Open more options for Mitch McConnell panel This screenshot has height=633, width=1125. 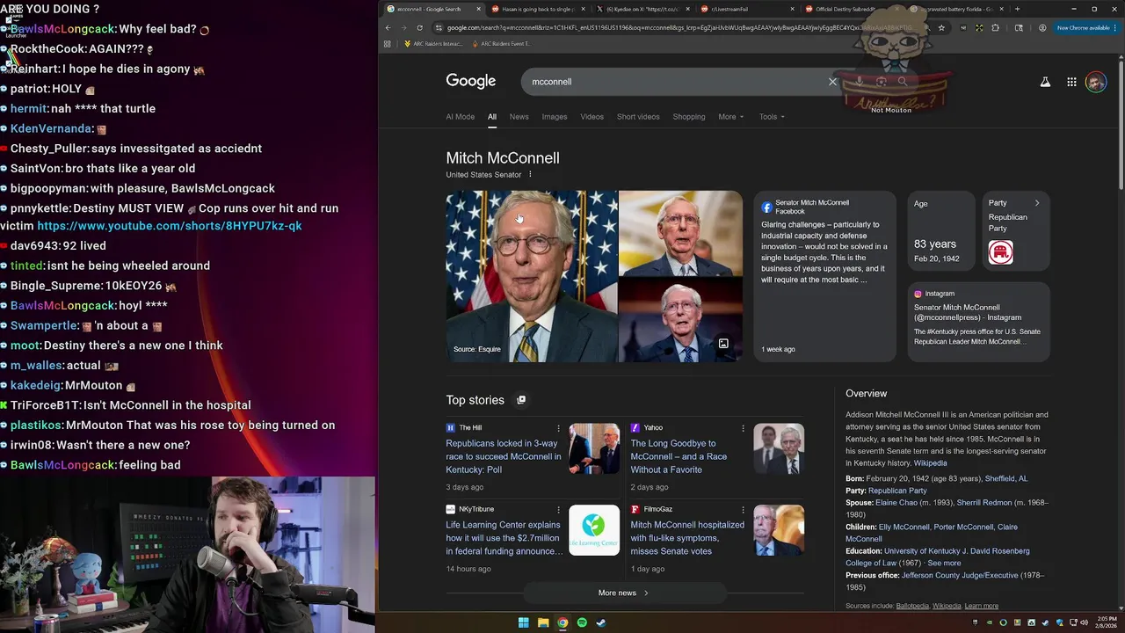coord(530,174)
